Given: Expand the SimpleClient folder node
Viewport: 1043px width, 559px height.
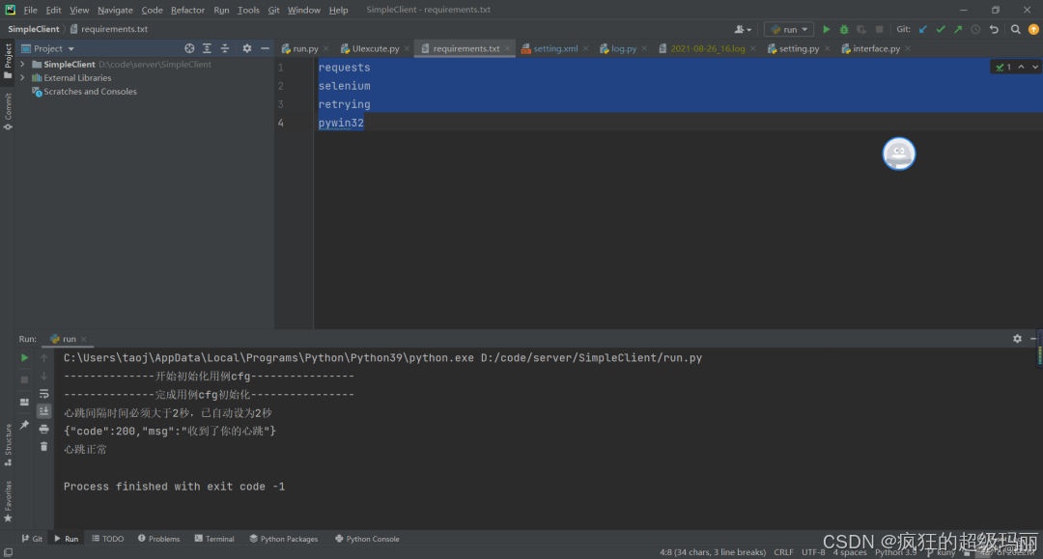Looking at the screenshot, I should coord(22,65).
